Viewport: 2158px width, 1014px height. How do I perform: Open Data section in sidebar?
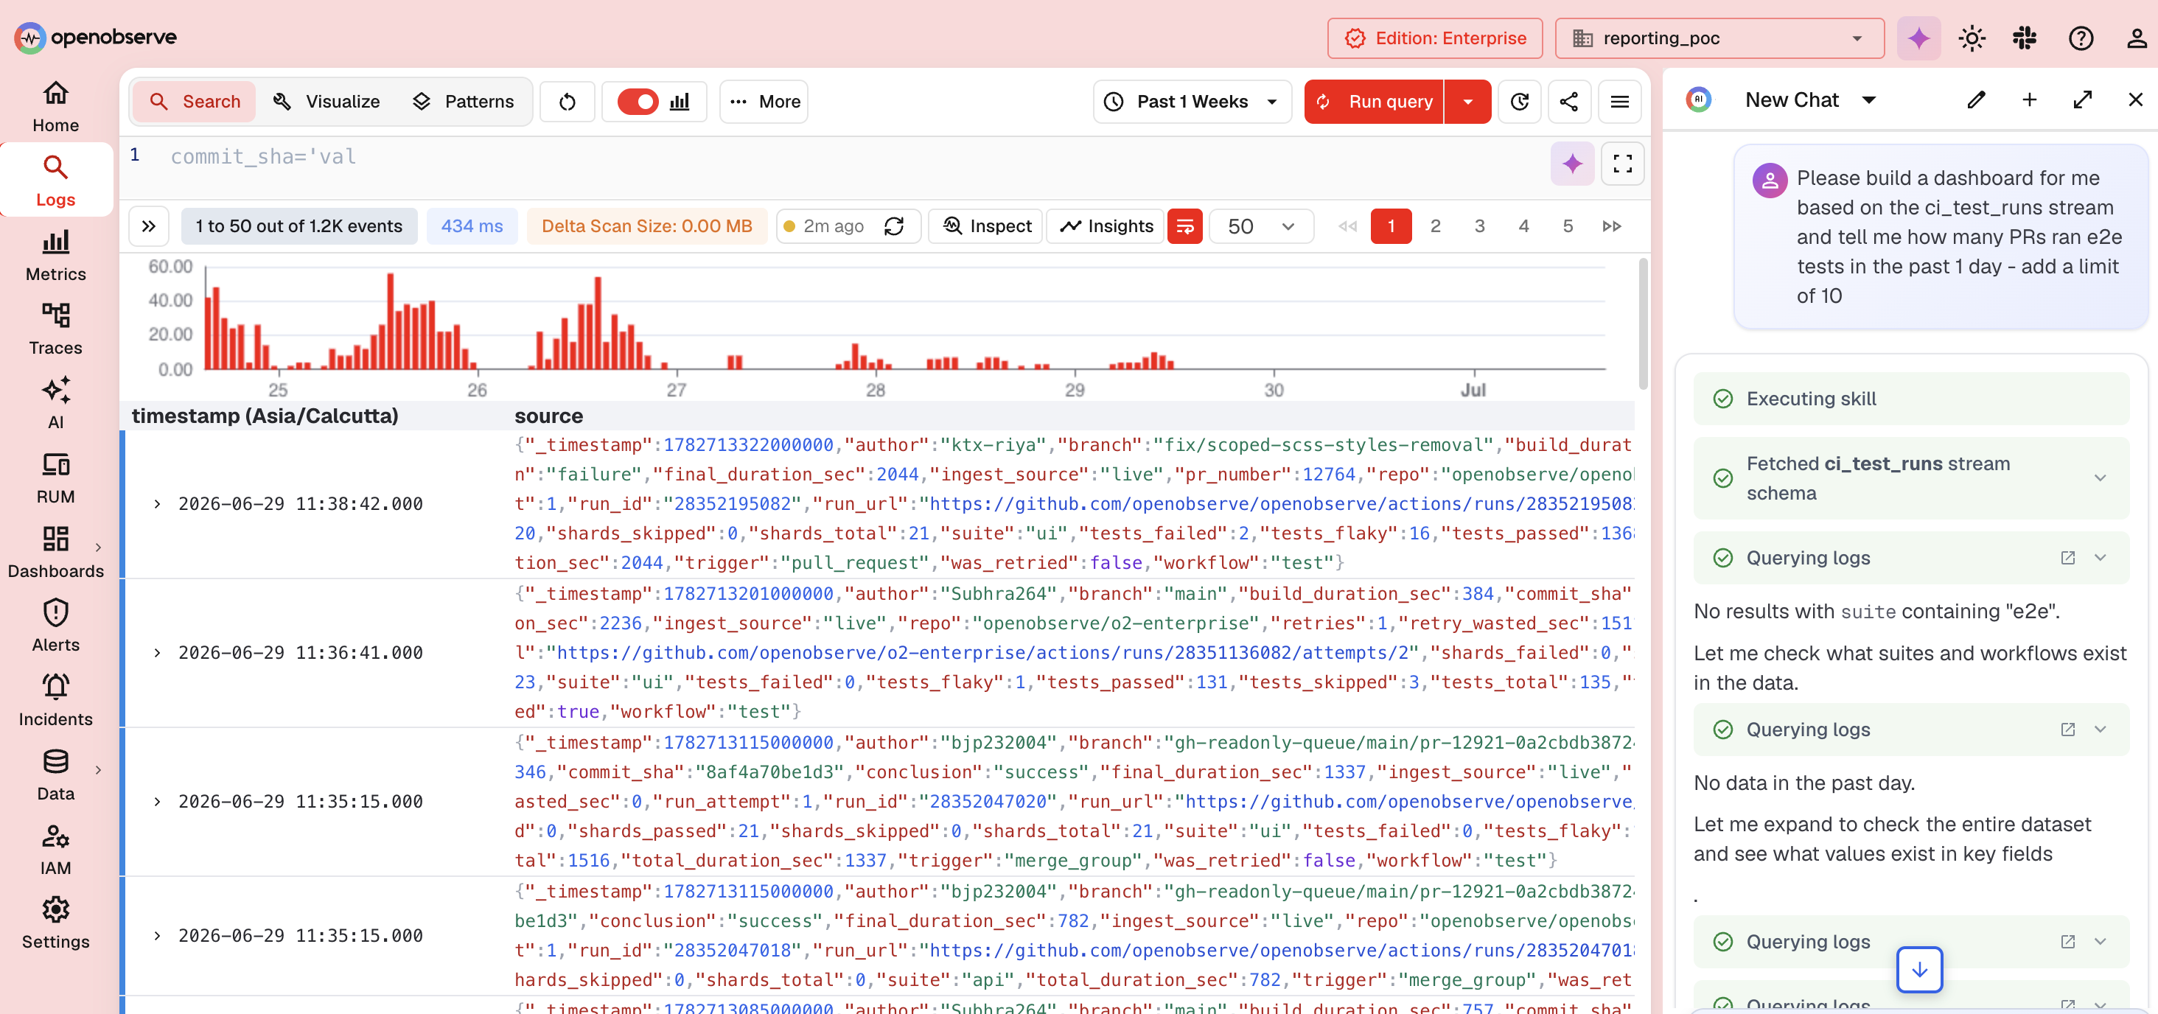(x=55, y=775)
